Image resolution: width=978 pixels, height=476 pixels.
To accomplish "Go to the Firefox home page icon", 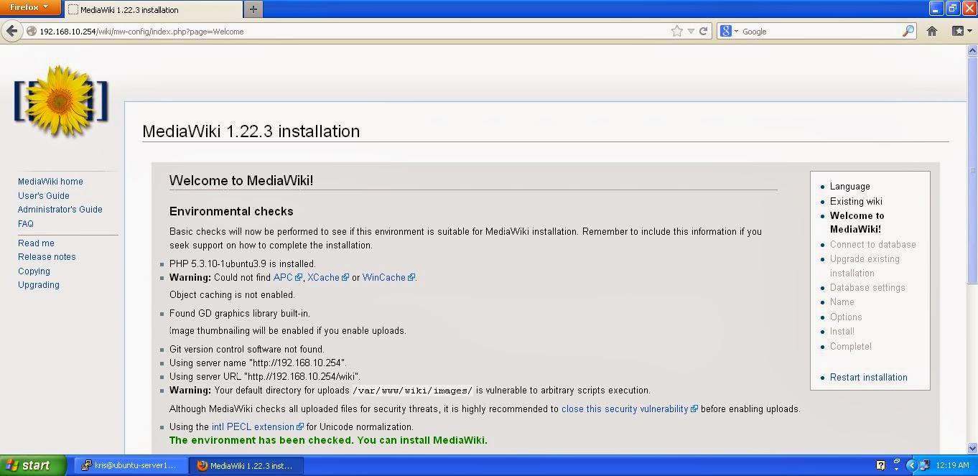I will pyautogui.click(x=932, y=31).
